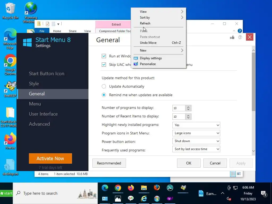Open File tab in File Explorer
The height and width of the screenshot is (204, 272).
[x=42, y=31]
